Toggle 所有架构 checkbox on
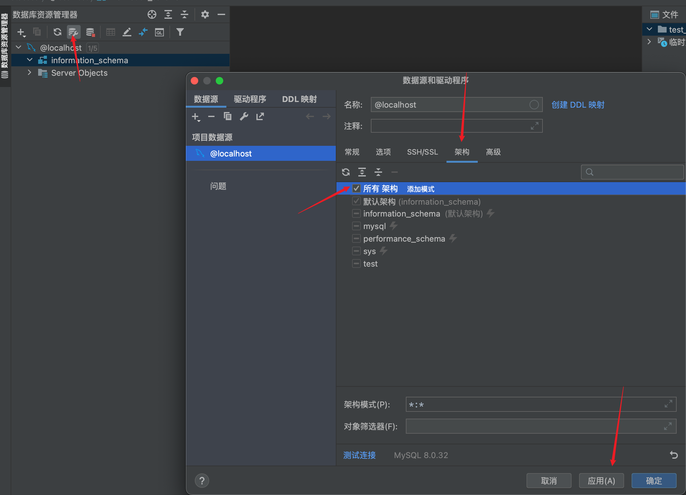 (x=355, y=189)
